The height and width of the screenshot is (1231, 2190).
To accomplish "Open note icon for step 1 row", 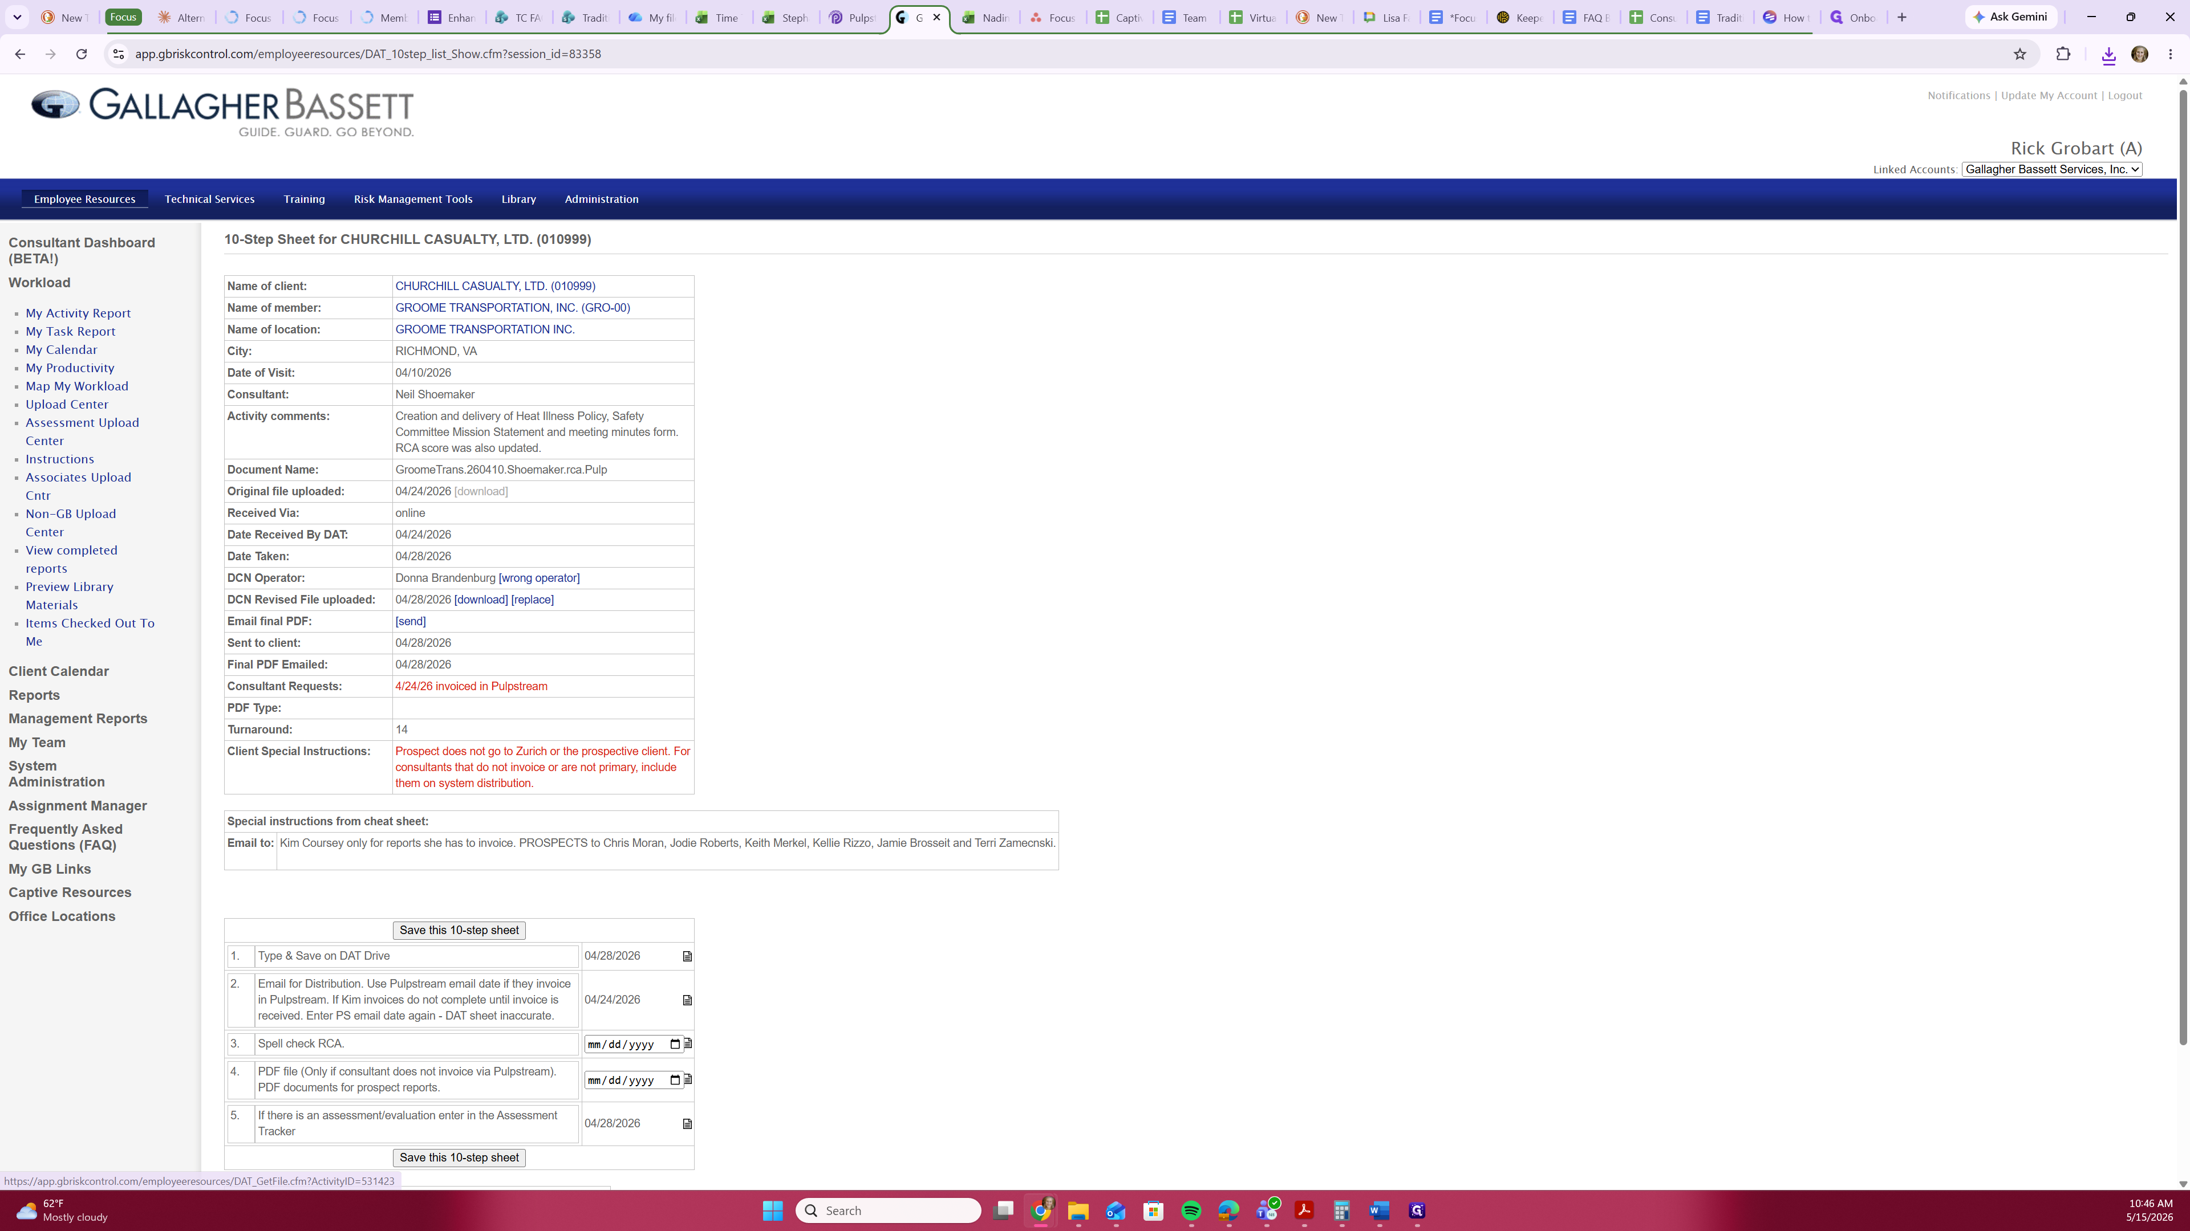I will tap(688, 957).
